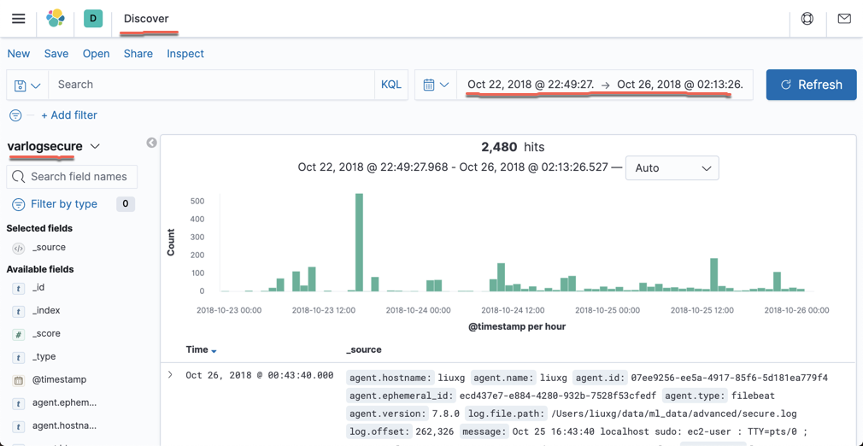The width and height of the screenshot is (863, 446).
Task: Click the _index string type icon
Action: (x=19, y=310)
